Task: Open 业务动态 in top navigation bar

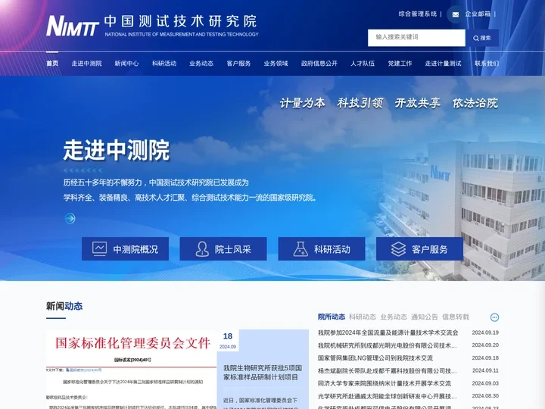Action: click(x=201, y=64)
